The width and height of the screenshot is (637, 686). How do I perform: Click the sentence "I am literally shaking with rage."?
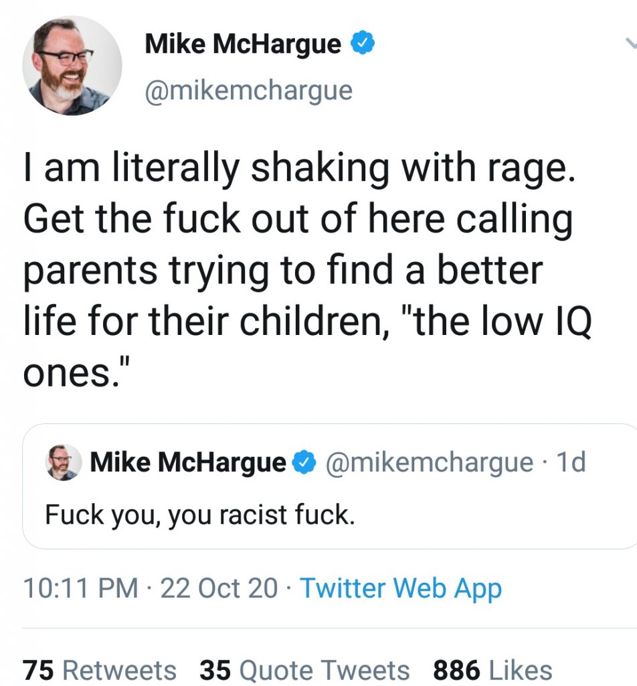[298, 167]
